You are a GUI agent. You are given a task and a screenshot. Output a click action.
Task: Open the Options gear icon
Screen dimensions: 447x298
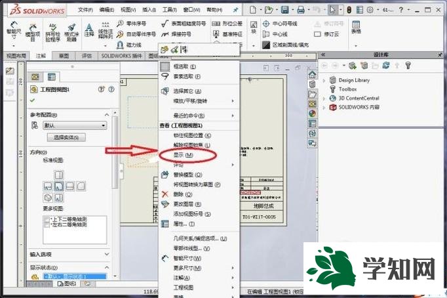(370, 10)
